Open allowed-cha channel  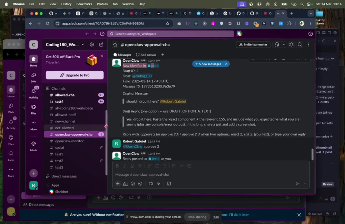pos(75,95)
